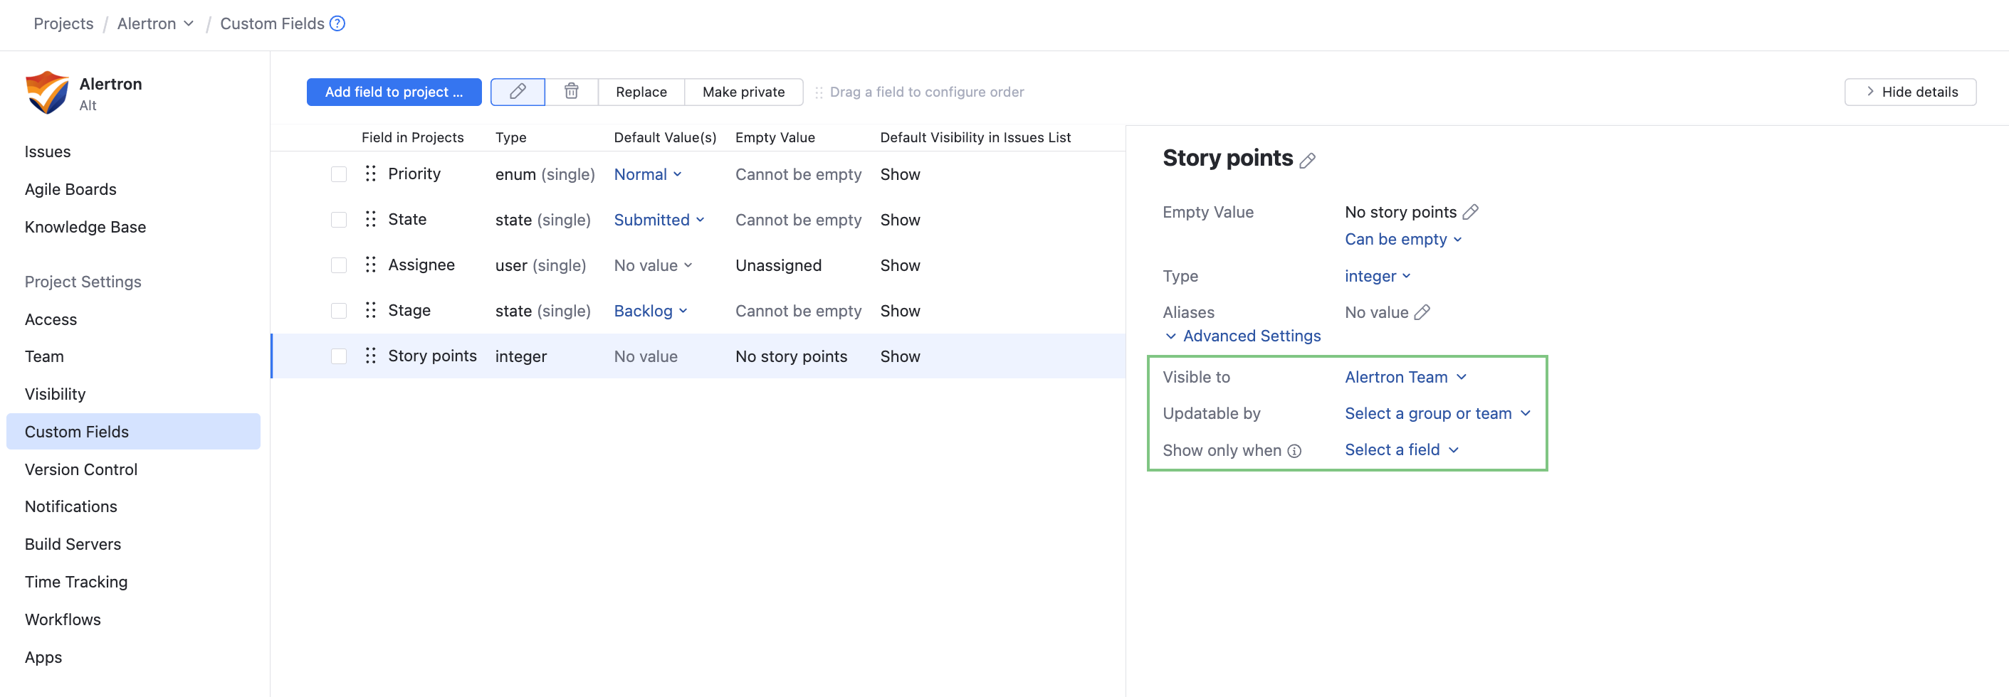Screen dimensions: 2009x697
Task: Click the Hide details button
Action: (x=1909, y=92)
